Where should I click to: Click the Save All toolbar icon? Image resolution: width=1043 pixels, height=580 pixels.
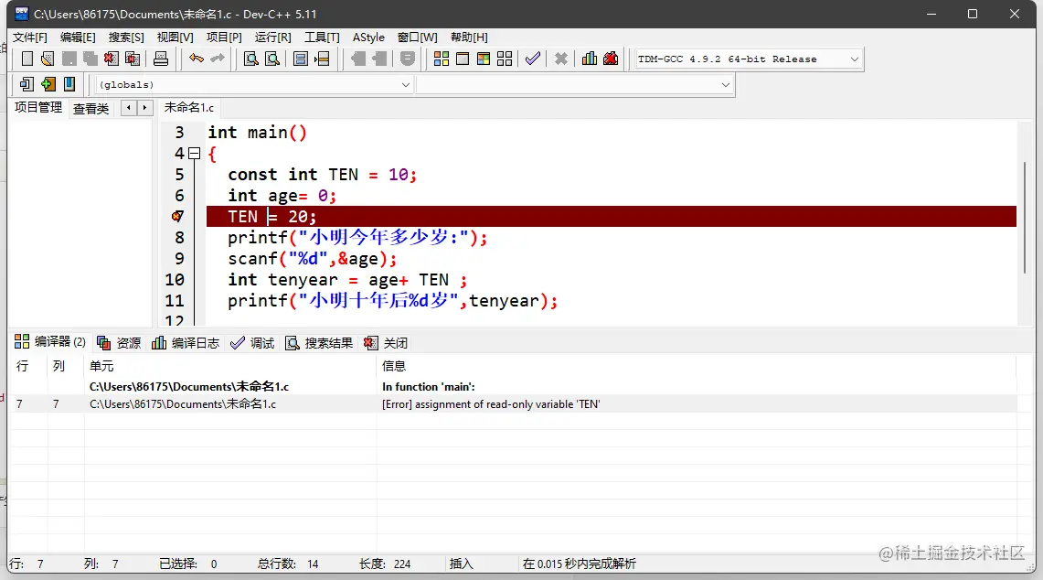[x=90, y=59]
